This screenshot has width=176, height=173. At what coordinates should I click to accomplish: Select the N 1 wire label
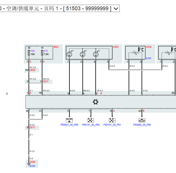pos(31,135)
